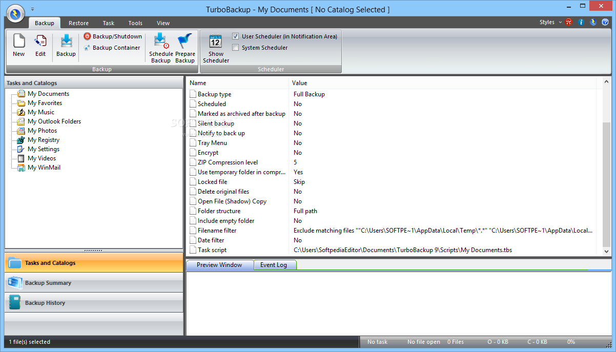Select My Videos task
The image size is (616, 352).
click(42, 158)
